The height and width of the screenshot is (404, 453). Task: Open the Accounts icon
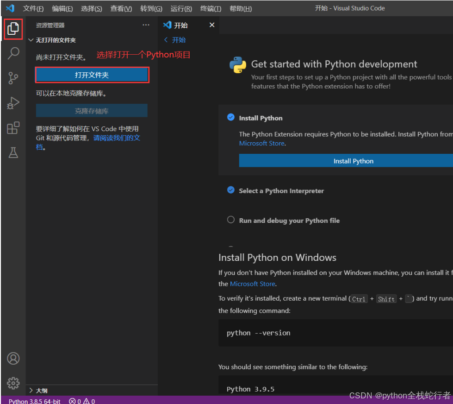point(13,358)
